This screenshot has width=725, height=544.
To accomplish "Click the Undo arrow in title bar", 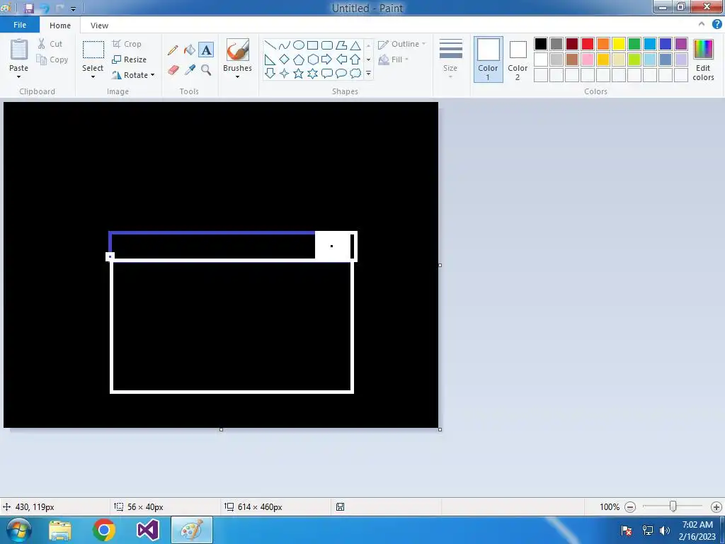I will 45,8.
